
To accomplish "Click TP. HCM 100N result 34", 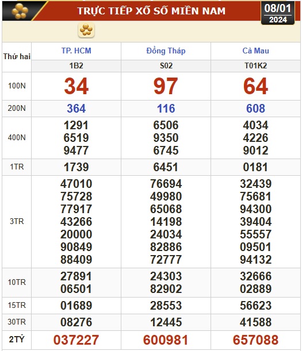I will [77, 86].
